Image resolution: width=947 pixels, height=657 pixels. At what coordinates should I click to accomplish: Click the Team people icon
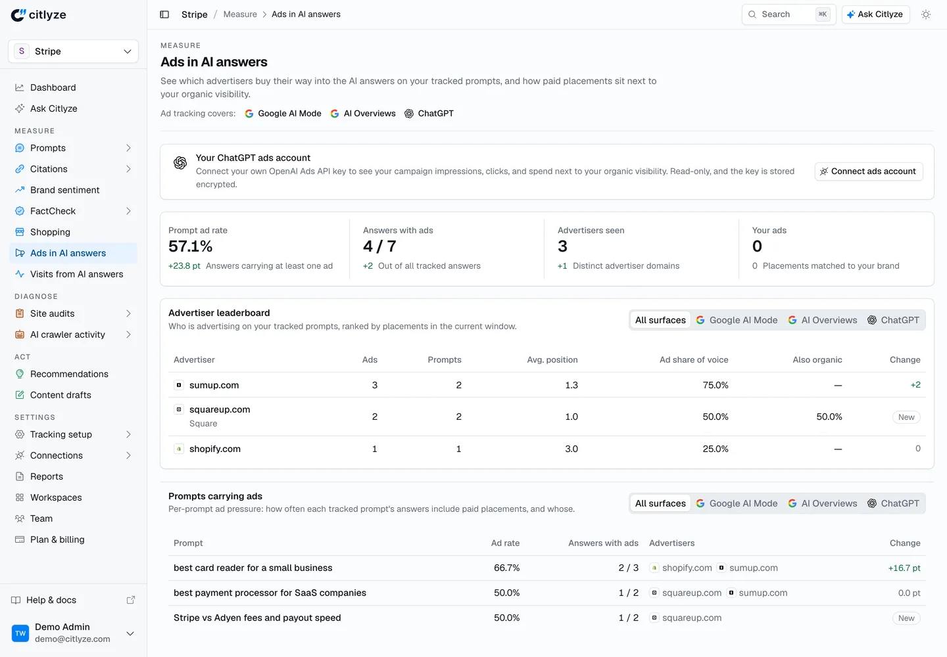(20, 518)
